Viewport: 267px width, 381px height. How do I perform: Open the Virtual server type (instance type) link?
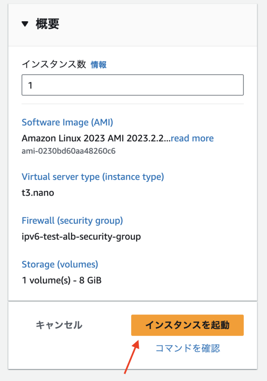pyautogui.click(x=93, y=177)
